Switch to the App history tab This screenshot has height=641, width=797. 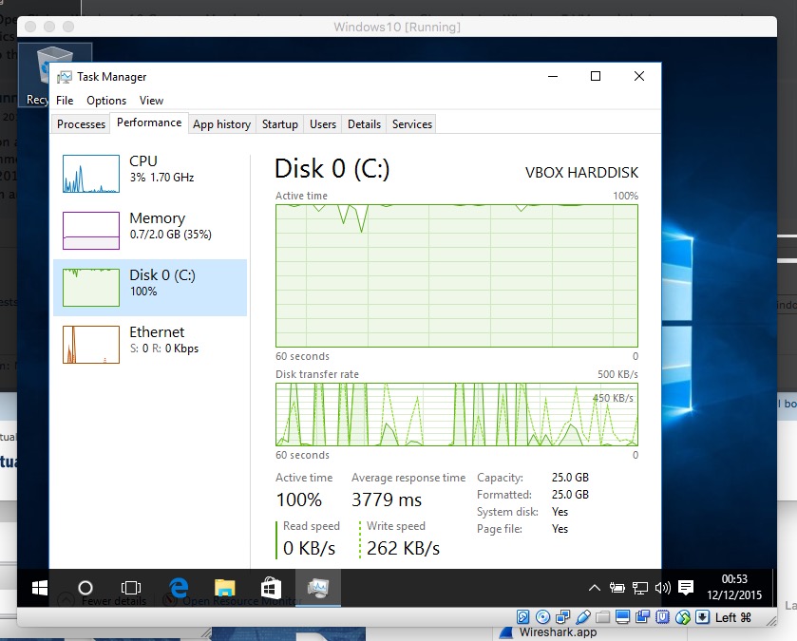[221, 124]
